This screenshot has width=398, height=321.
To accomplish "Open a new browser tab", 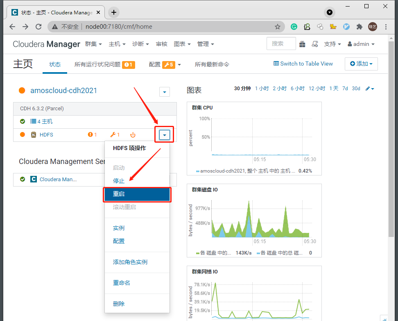I will (114, 12).
